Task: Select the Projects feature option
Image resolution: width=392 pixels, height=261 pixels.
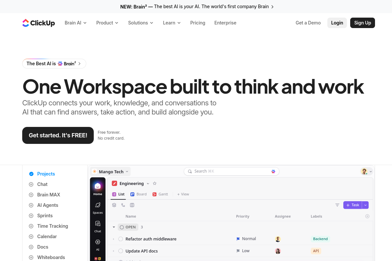Action: 42,174
